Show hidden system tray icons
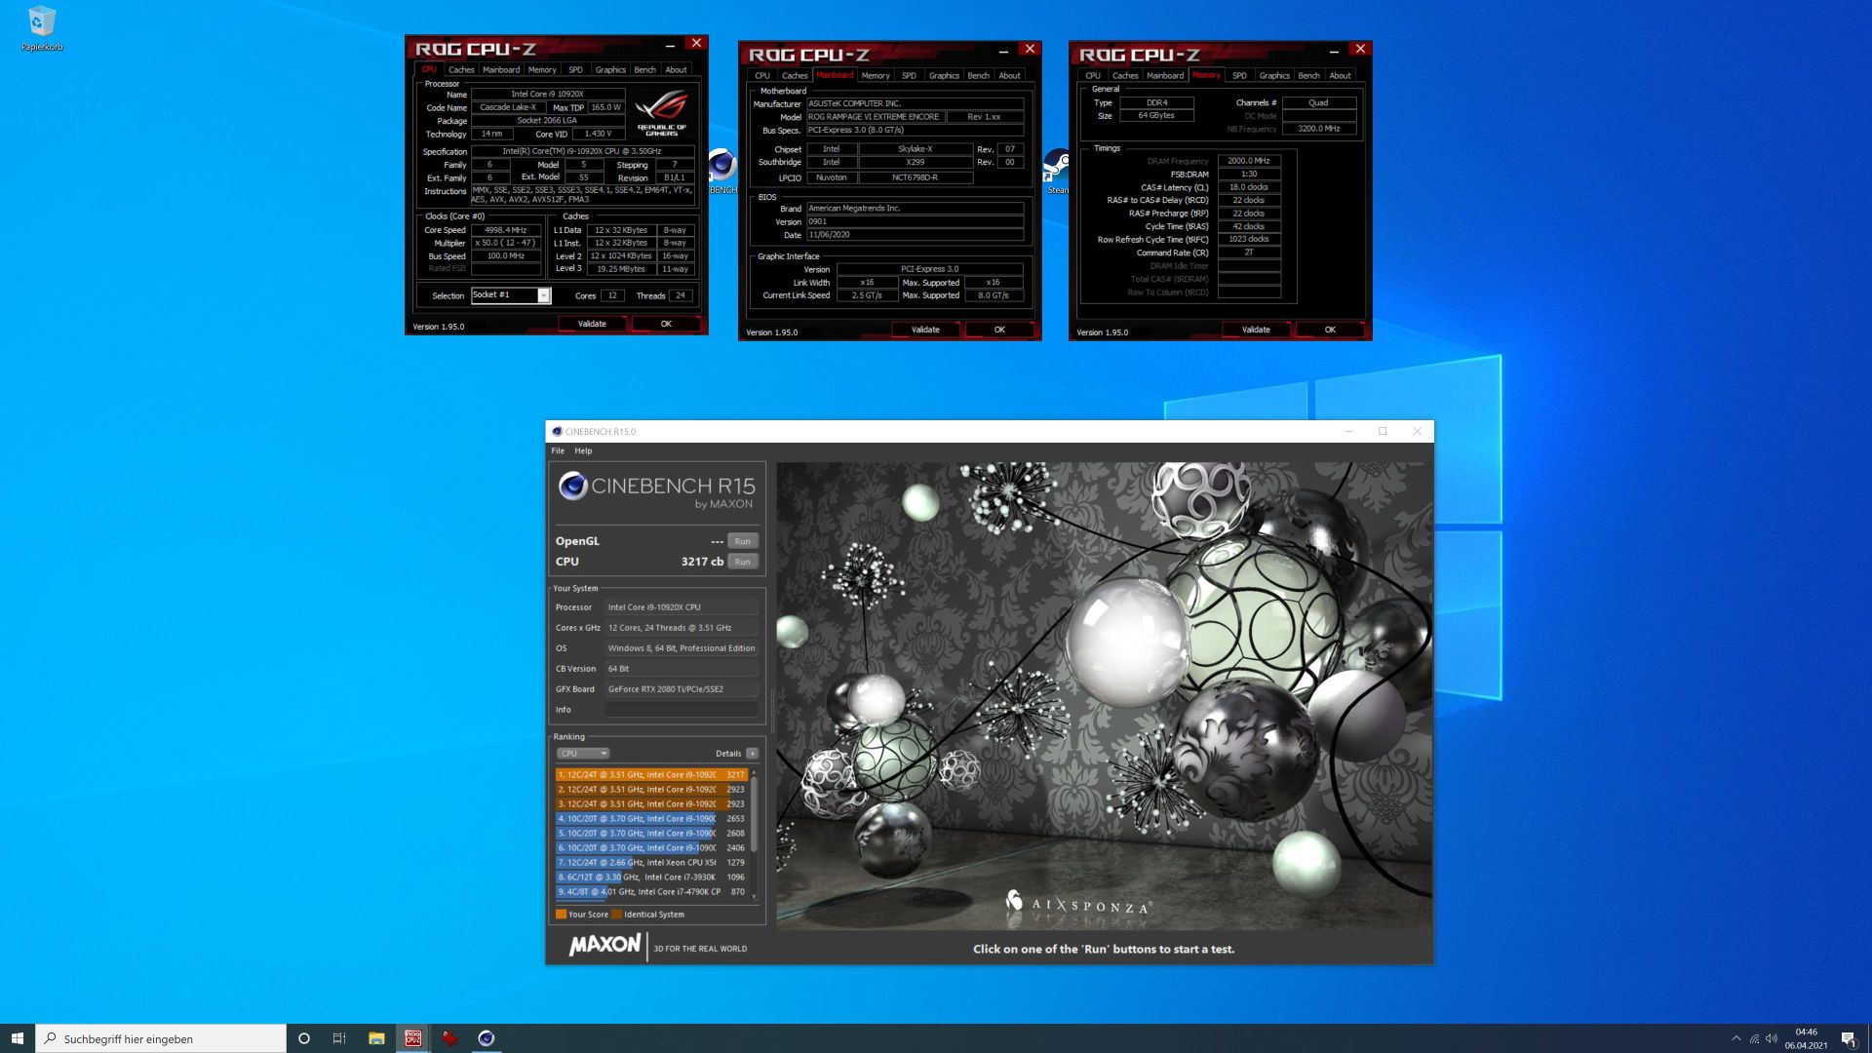1872x1053 pixels. click(1735, 1038)
